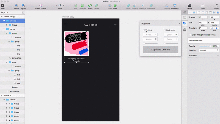Open the No Shared Style dropdown

(x=204, y=41)
